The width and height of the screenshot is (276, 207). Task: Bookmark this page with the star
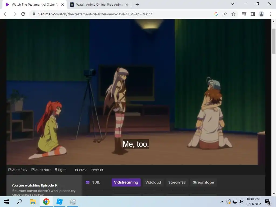[233, 14]
